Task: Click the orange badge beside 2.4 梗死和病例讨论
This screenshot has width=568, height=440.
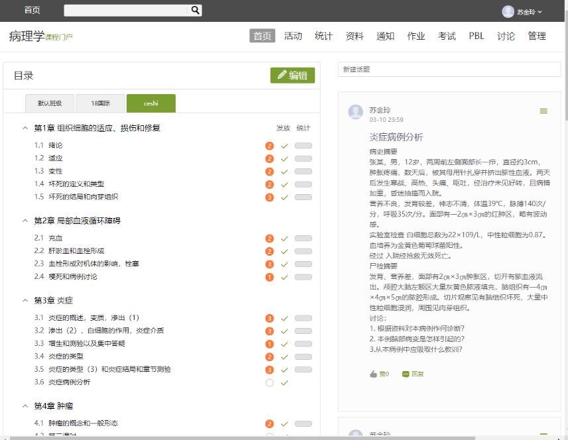Action: (x=269, y=277)
